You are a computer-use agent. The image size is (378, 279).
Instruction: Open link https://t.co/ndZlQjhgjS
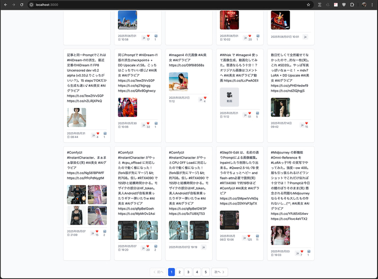point(288,91)
